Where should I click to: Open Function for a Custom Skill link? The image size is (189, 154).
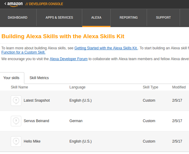(x=23, y=52)
